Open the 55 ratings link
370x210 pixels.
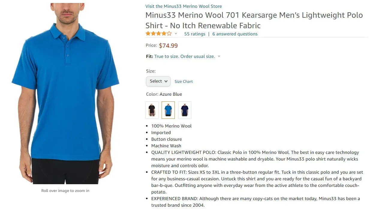point(195,34)
